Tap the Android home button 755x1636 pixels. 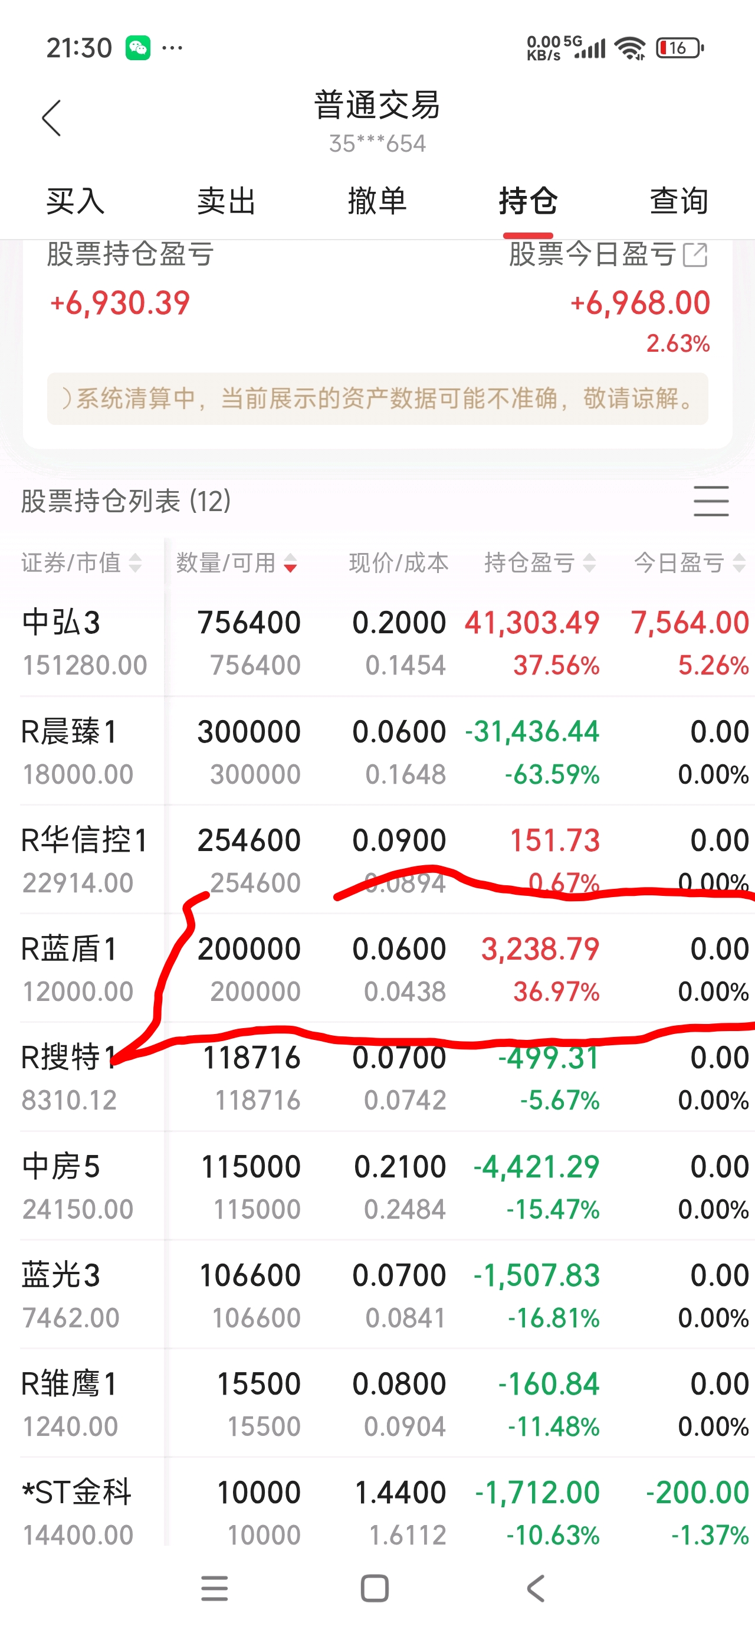click(375, 1588)
